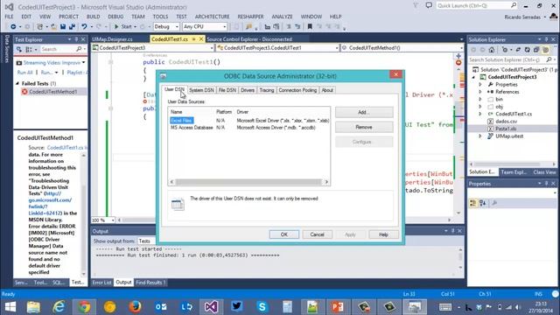Click the Solution Explorer Home icon

[x=492, y=50]
